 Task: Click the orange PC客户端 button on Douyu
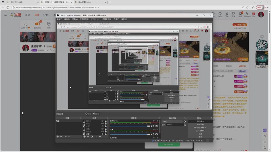pyautogui.click(x=240, y=25)
